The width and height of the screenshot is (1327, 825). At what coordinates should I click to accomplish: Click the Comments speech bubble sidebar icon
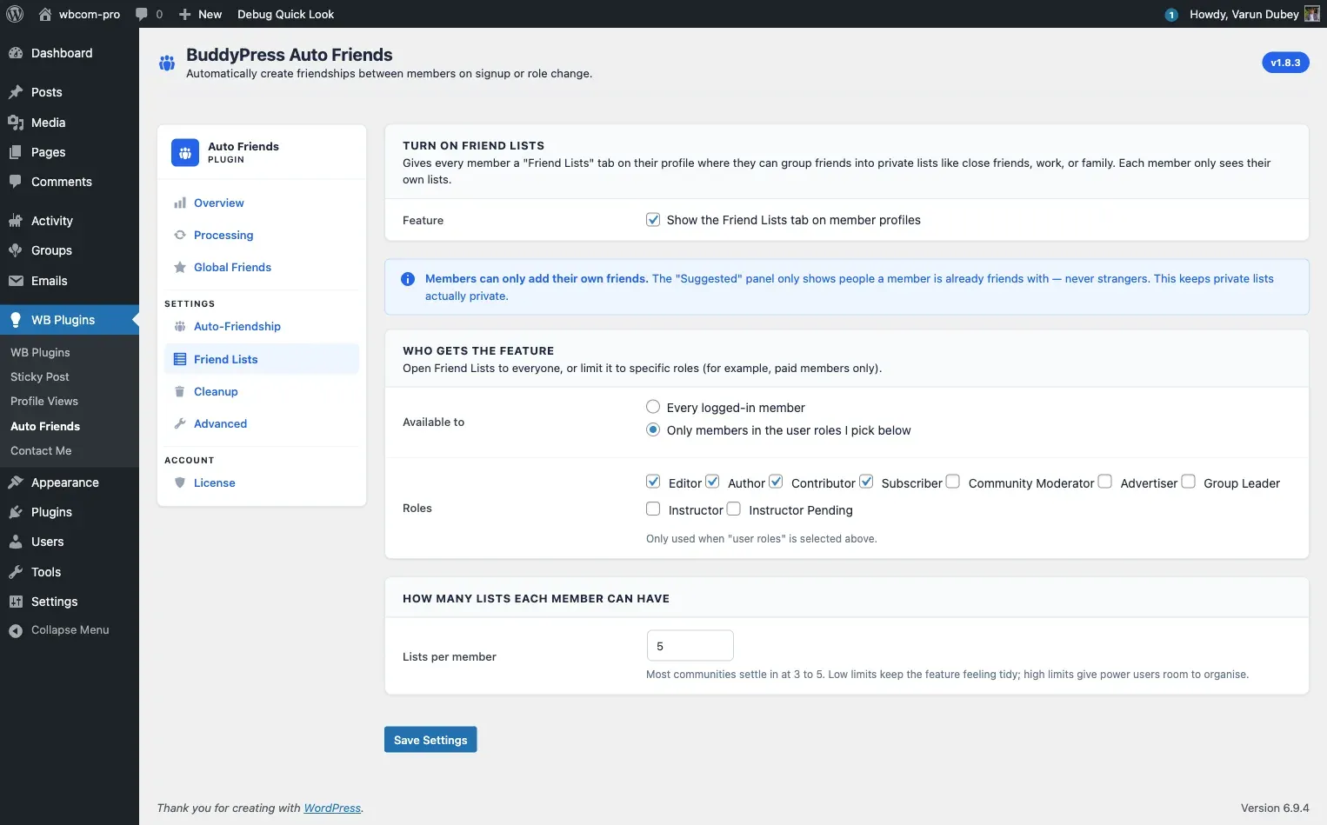pyautogui.click(x=16, y=182)
